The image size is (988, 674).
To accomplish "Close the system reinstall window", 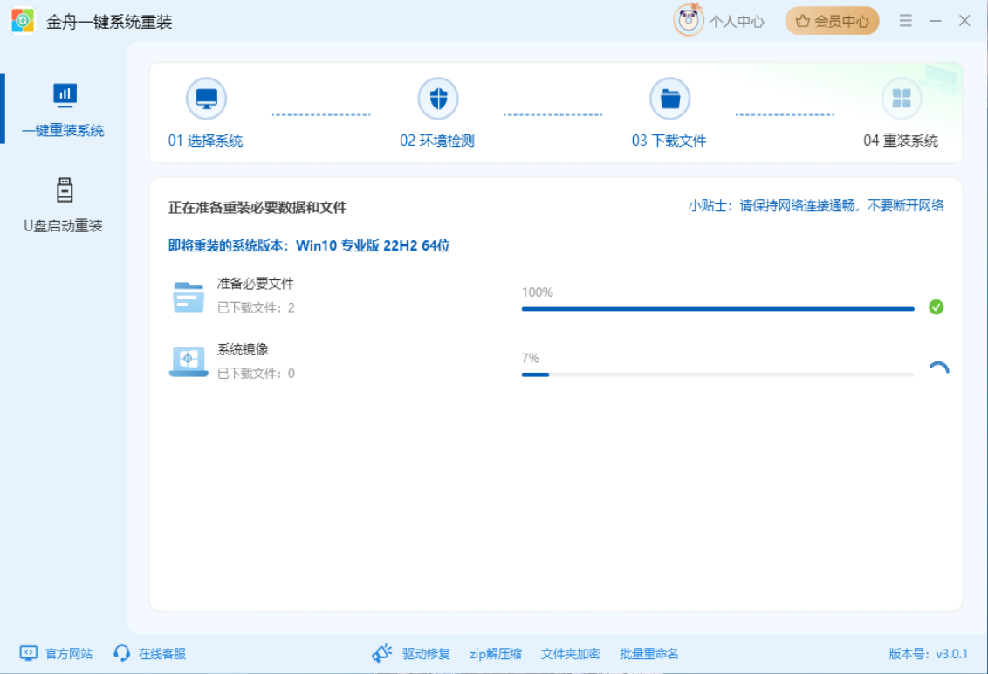I will click(964, 21).
